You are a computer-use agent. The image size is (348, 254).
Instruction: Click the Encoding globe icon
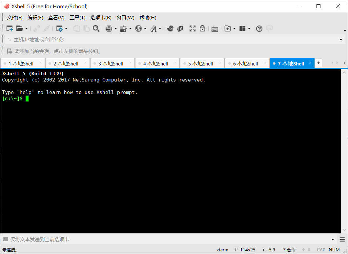(138, 28)
